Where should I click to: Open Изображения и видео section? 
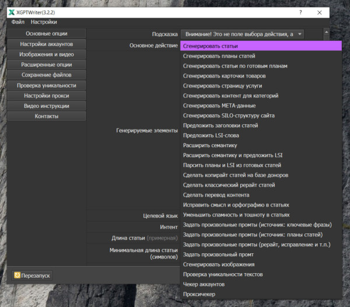47,54
